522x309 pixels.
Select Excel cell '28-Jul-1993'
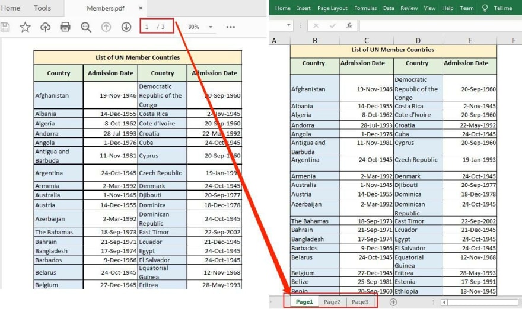coord(367,125)
